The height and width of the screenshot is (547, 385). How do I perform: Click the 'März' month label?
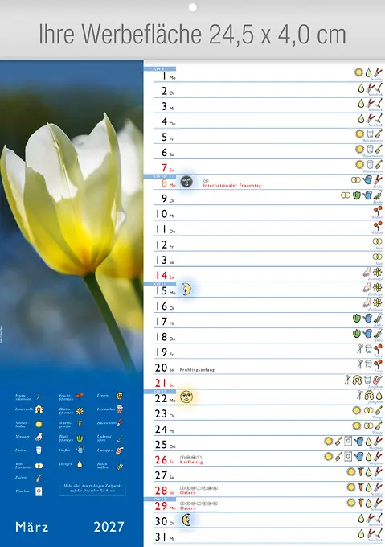pos(31,527)
